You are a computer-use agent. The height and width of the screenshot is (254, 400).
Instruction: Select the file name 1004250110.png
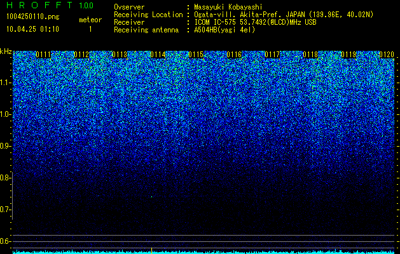pos(33,17)
